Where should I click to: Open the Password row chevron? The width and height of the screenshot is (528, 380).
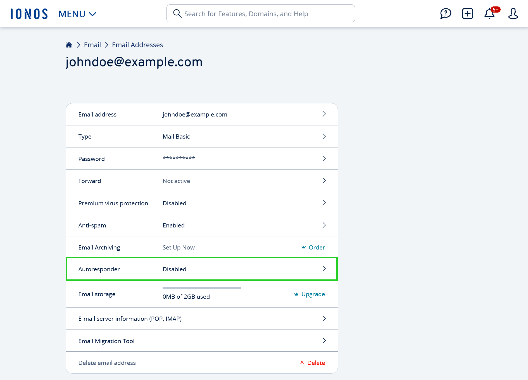(x=324, y=158)
